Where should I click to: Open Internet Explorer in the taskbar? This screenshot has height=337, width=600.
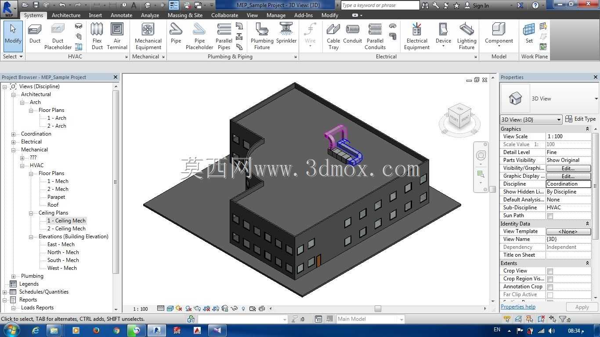pos(36,330)
